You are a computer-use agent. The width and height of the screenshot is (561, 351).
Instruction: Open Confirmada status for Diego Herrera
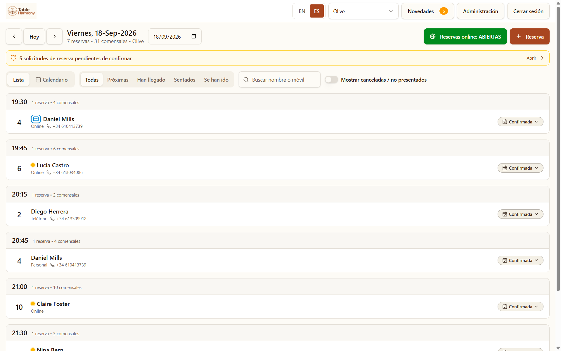click(520, 214)
